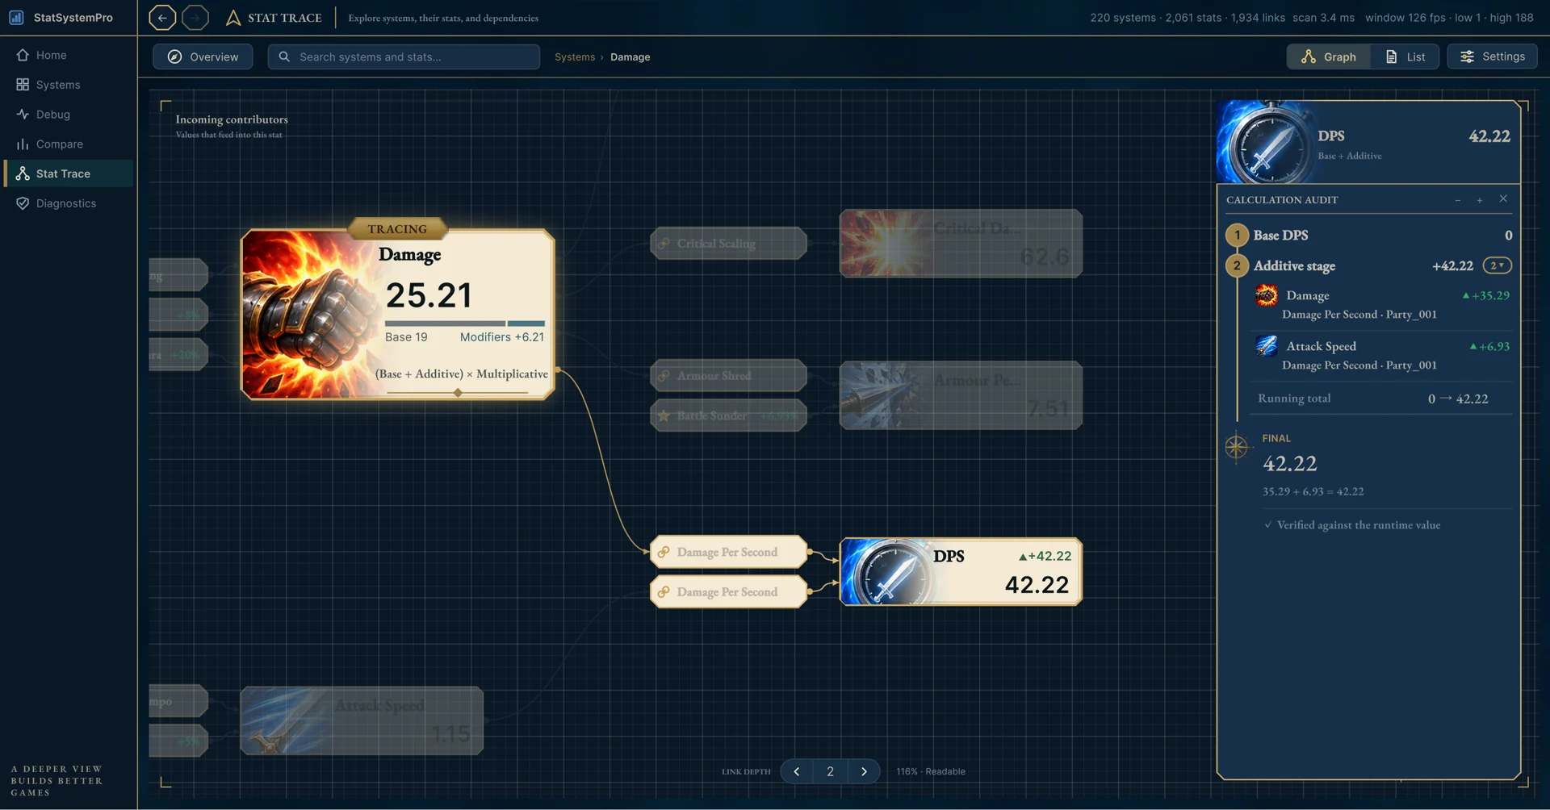Click the Critical Scaling link node

(x=728, y=243)
